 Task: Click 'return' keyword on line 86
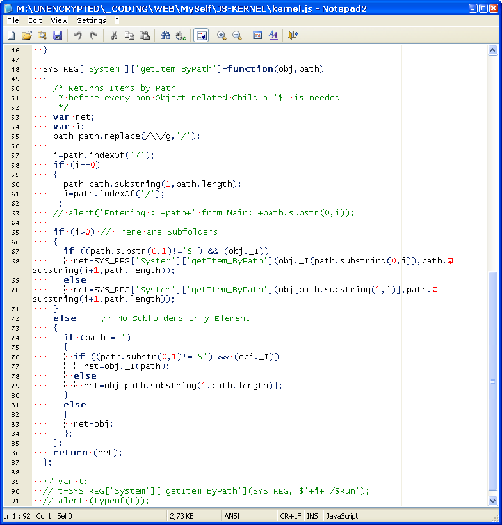point(70,452)
